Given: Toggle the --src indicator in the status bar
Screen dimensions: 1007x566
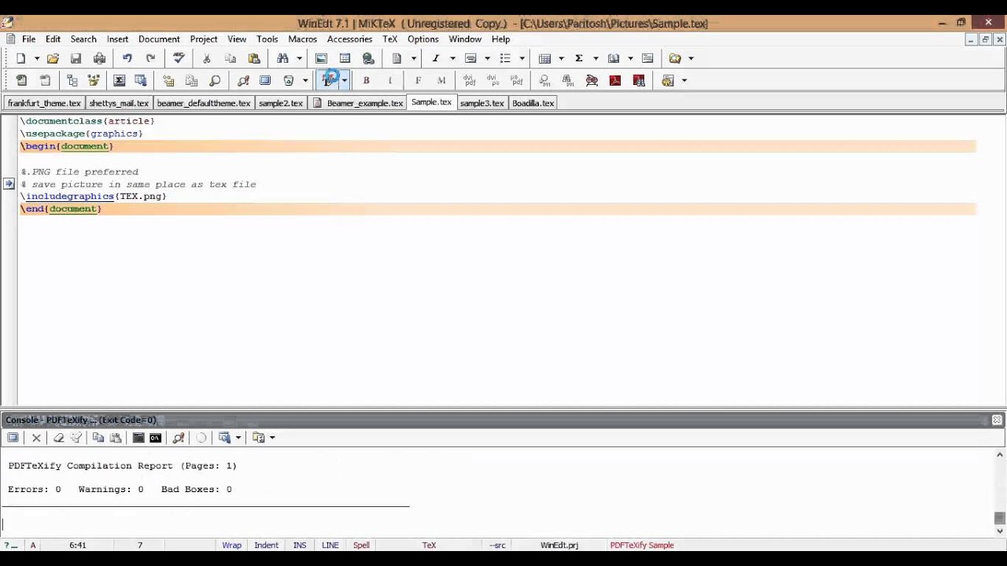Looking at the screenshot, I should pos(497,545).
